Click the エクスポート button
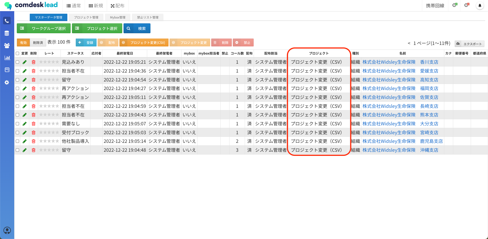Screen dimensions: 488x239 (x=469, y=44)
